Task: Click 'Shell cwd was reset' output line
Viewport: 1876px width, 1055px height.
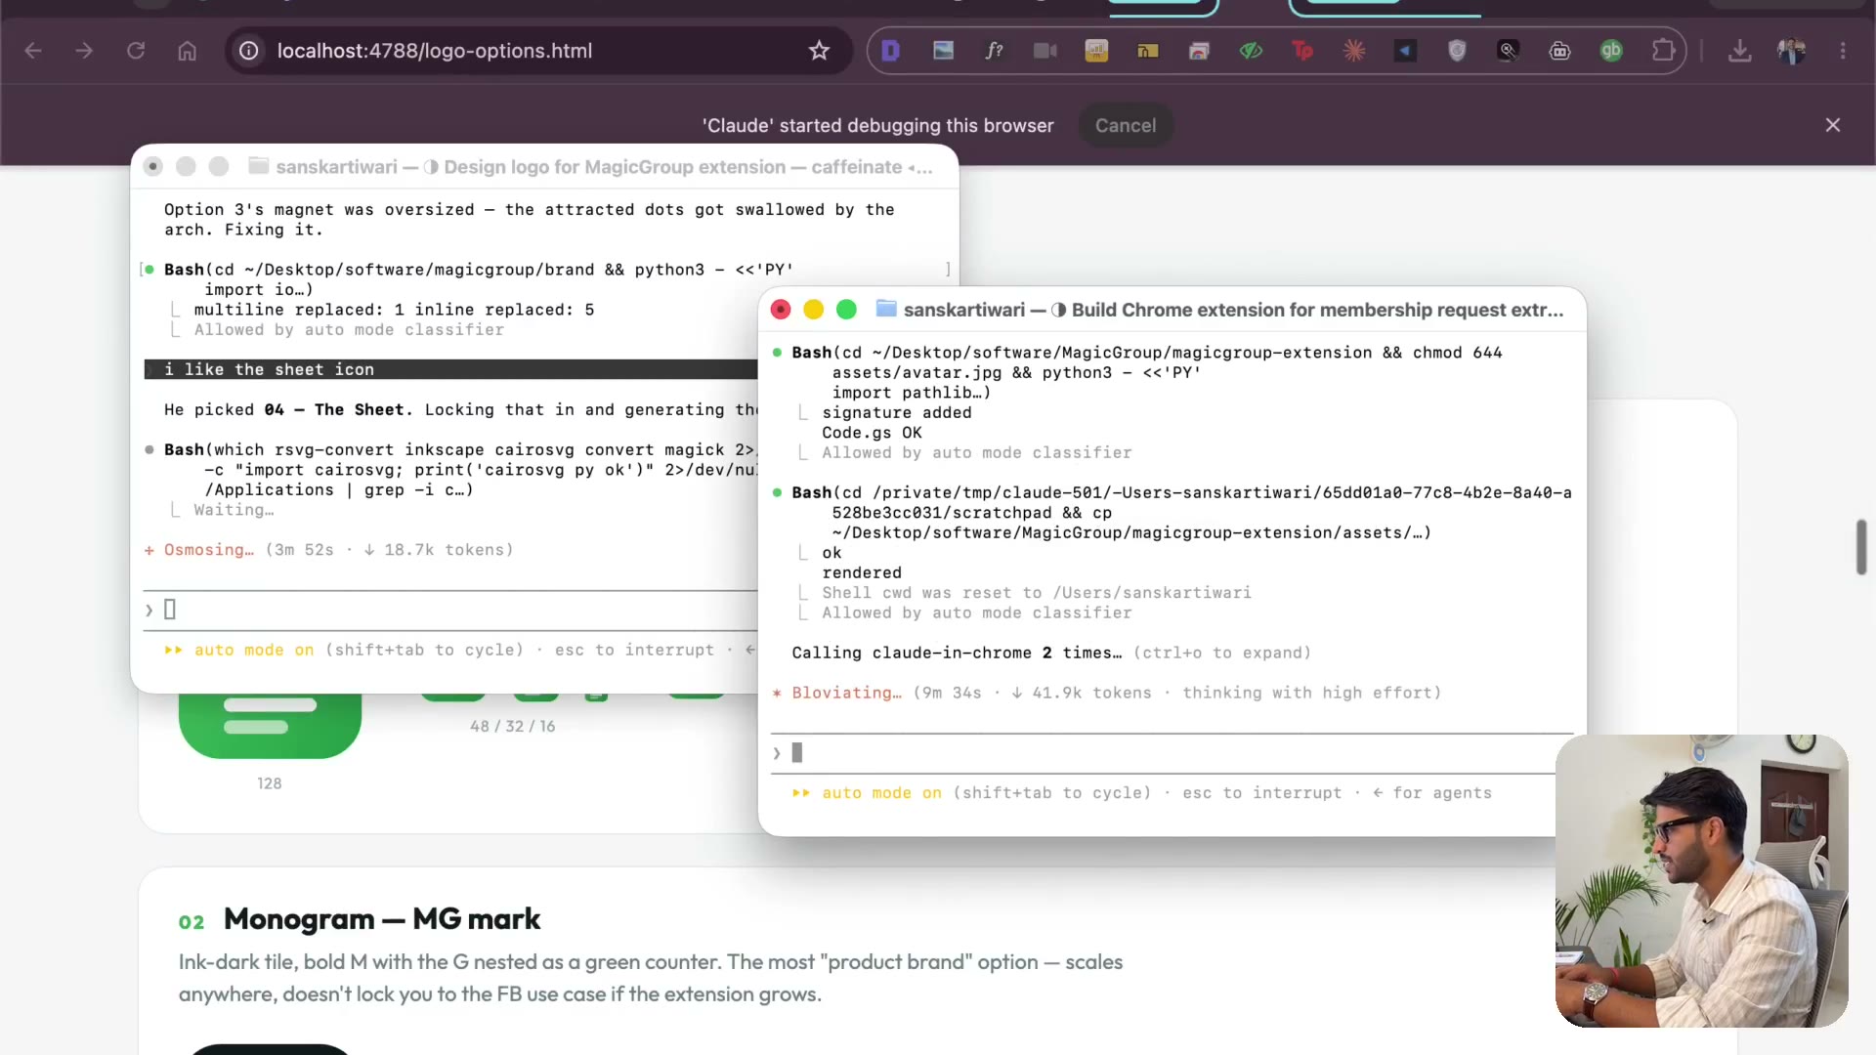Action: pyautogui.click(x=1036, y=593)
